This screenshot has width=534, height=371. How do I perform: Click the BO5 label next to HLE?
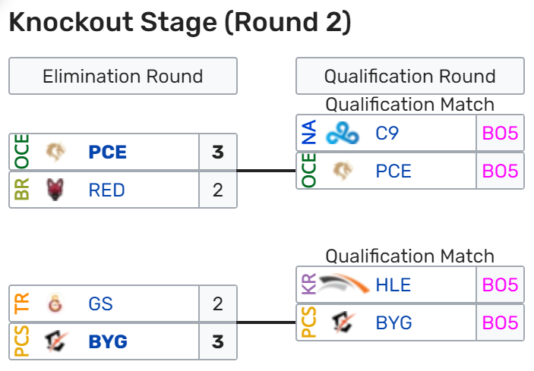tap(501, 285)
